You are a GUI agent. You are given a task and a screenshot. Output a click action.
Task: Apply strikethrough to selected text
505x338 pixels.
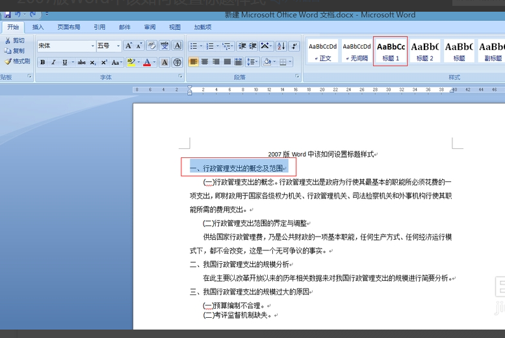point(82,62)
